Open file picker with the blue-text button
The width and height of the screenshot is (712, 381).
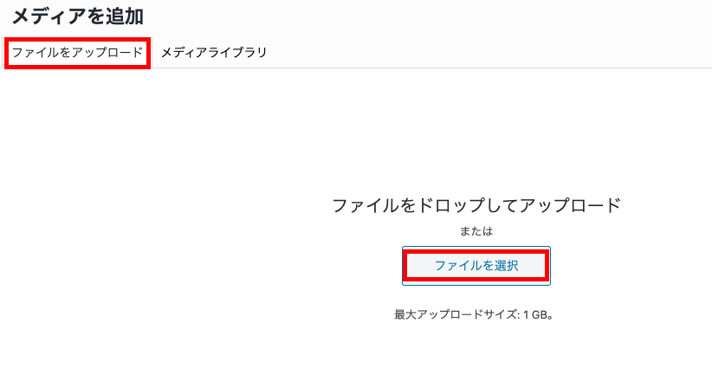(476, 266)
